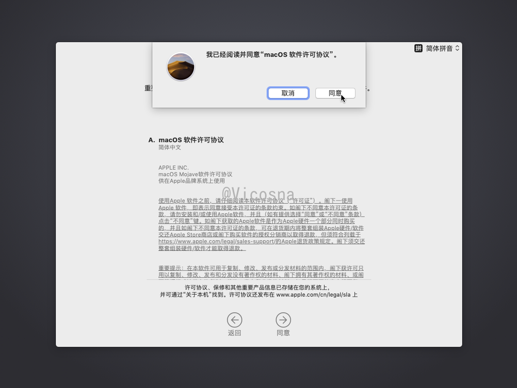This screenshot has width=517, height=388.
Task: Click the 同意 forward arrow icon
Action: click(x=283, y=320)
